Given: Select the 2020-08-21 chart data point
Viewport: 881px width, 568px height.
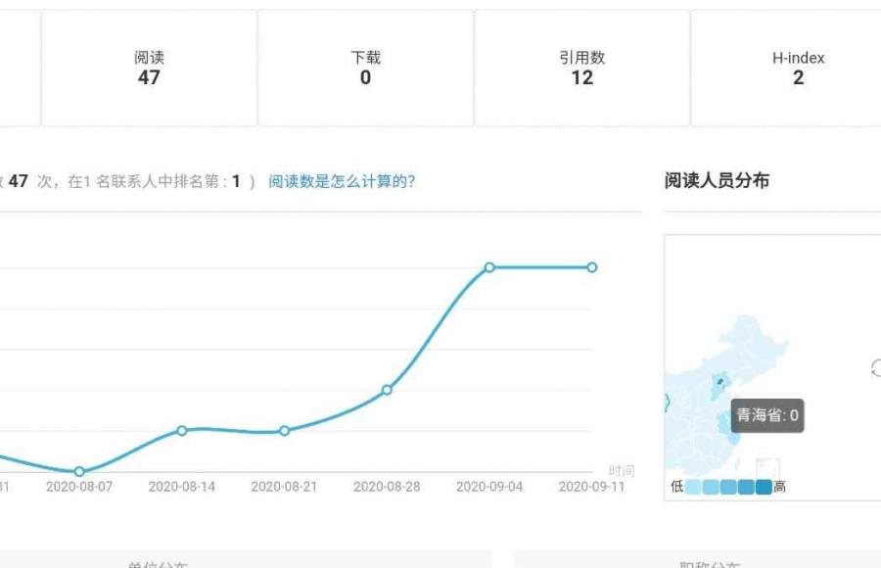Looking at the screenshot, I should [284, 431].
